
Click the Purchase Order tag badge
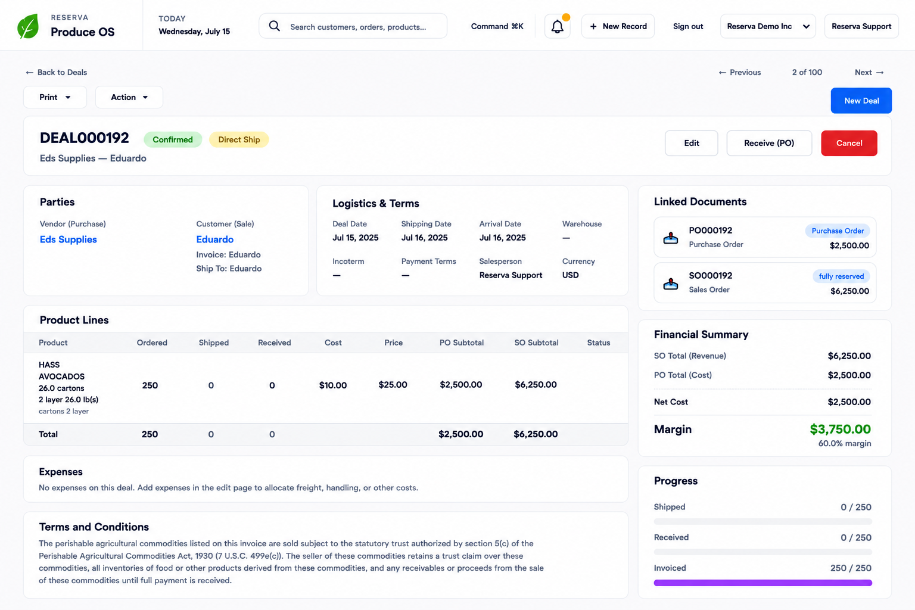click(838, 231)
